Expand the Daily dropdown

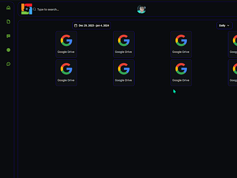224,26
